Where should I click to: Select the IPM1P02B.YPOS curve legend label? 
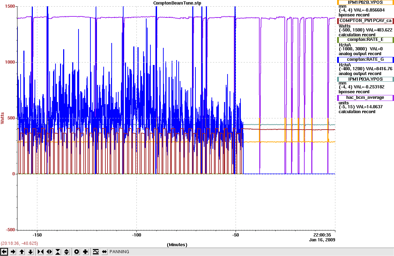point(365,2)
